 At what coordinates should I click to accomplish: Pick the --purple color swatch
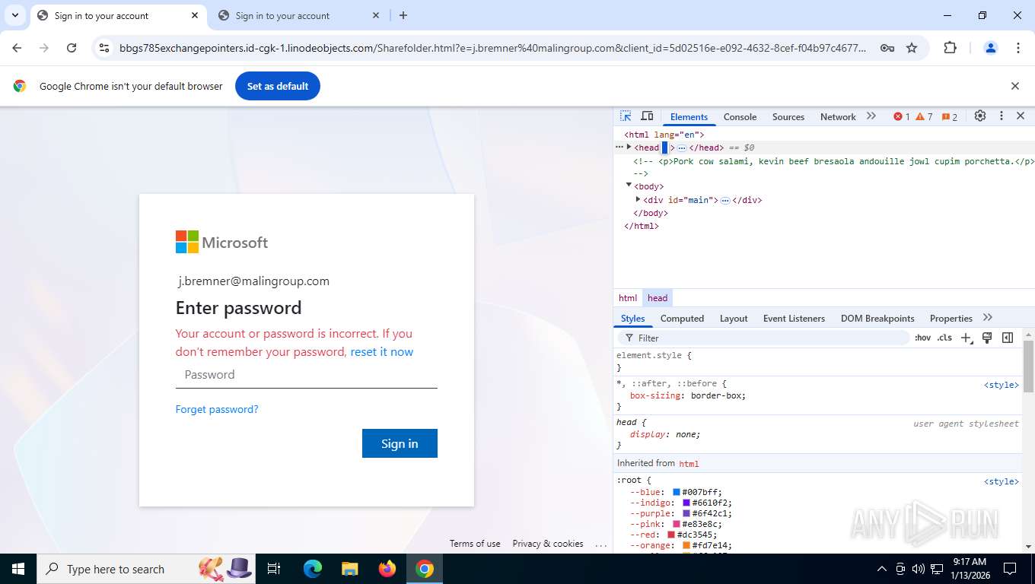point(686,513)
